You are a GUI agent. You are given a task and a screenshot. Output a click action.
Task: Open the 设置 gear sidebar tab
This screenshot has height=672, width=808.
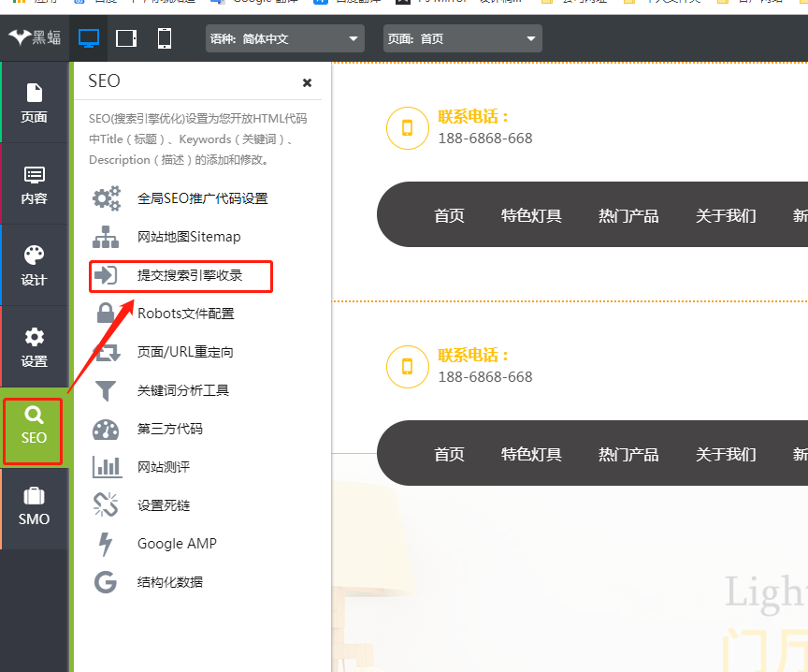[x=35, y=347]
